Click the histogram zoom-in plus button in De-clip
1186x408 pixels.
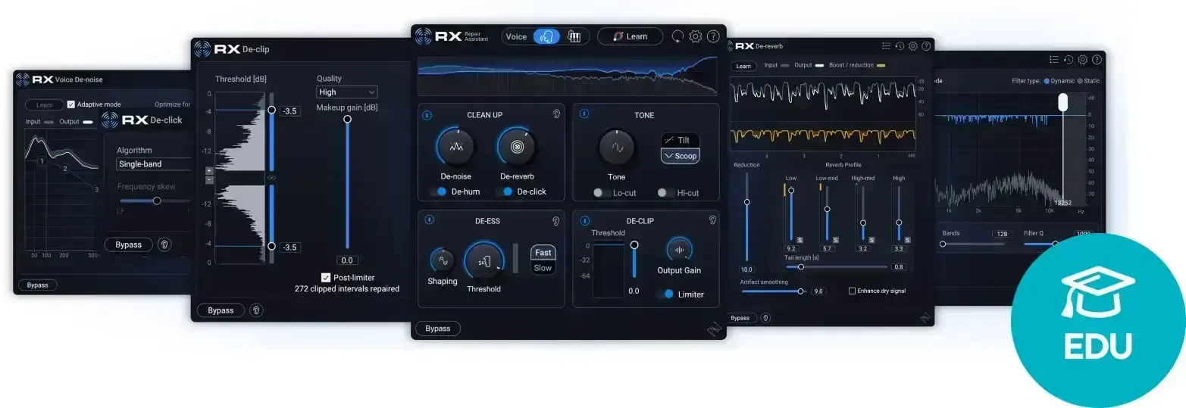pos(209,171)
